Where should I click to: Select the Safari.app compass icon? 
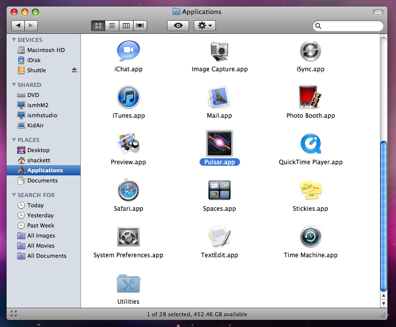[x=128, y=190]
